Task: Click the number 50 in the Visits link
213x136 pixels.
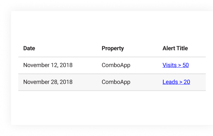Action: coord(186,65)
